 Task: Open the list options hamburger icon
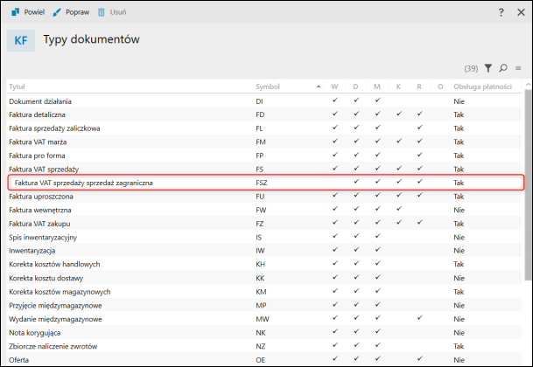pos(517,68)
